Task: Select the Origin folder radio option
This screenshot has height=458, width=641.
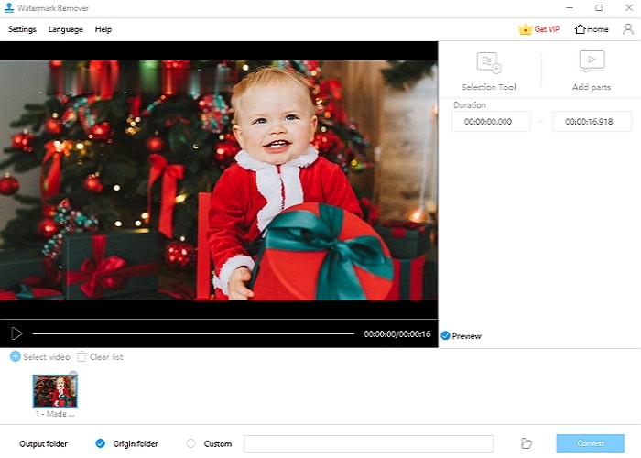Action: pos(100,443)
